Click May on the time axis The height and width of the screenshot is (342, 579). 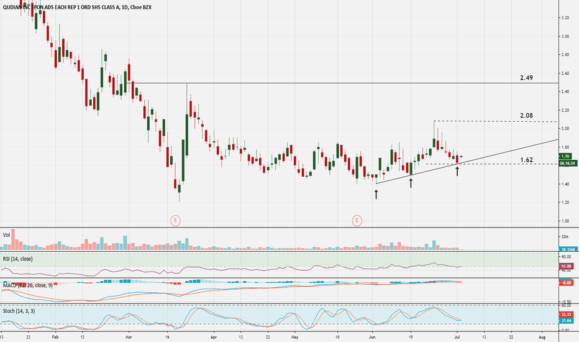(294, 337)
